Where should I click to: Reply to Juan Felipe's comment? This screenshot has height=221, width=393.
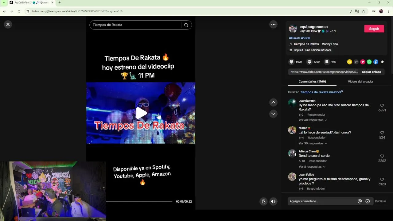pos(316,189)
